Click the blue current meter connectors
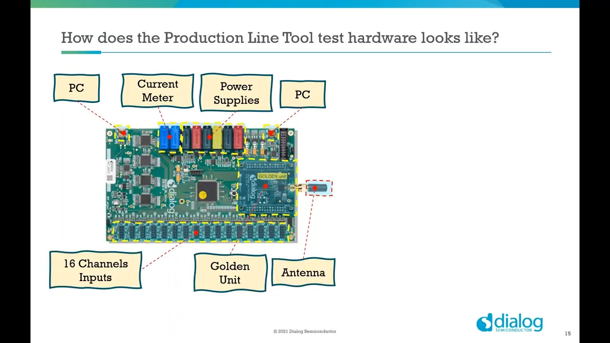610x343 pixels. (x=169, y=138)
